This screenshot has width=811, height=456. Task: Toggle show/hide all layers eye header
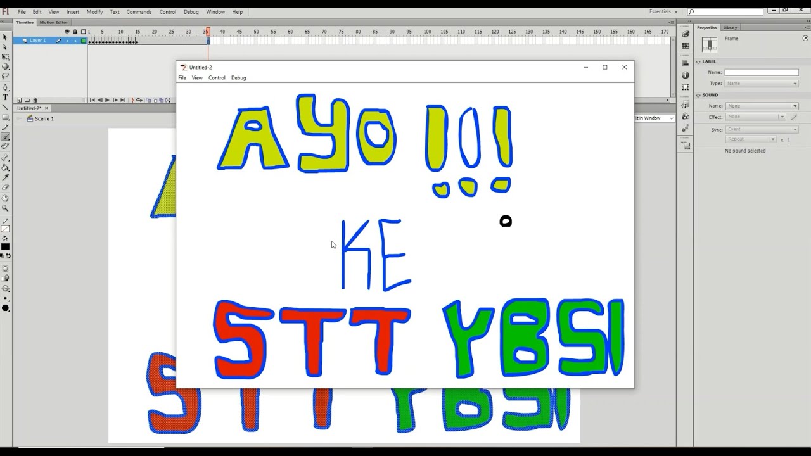point(67,31)
